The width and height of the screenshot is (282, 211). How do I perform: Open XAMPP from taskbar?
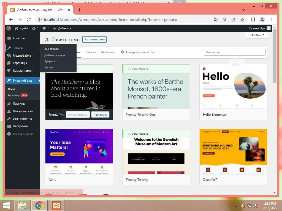[56, 206]
